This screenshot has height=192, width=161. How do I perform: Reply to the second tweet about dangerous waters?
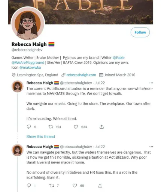pyautogui.click(x=29, y=185)
